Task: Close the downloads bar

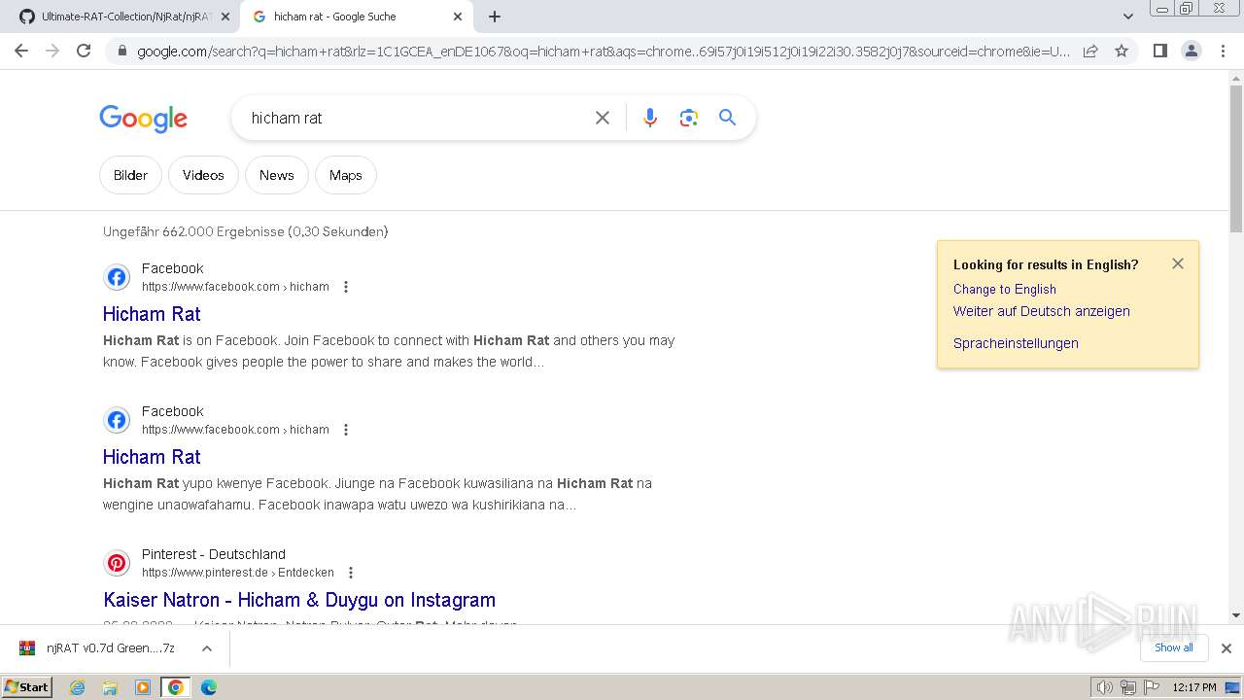Action: tap(1227, 647)
